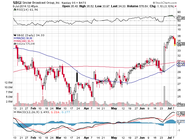185x140 pixels.
Task: Click the Chg -1.10 (-3.10%) value
Action: [162, 6]
